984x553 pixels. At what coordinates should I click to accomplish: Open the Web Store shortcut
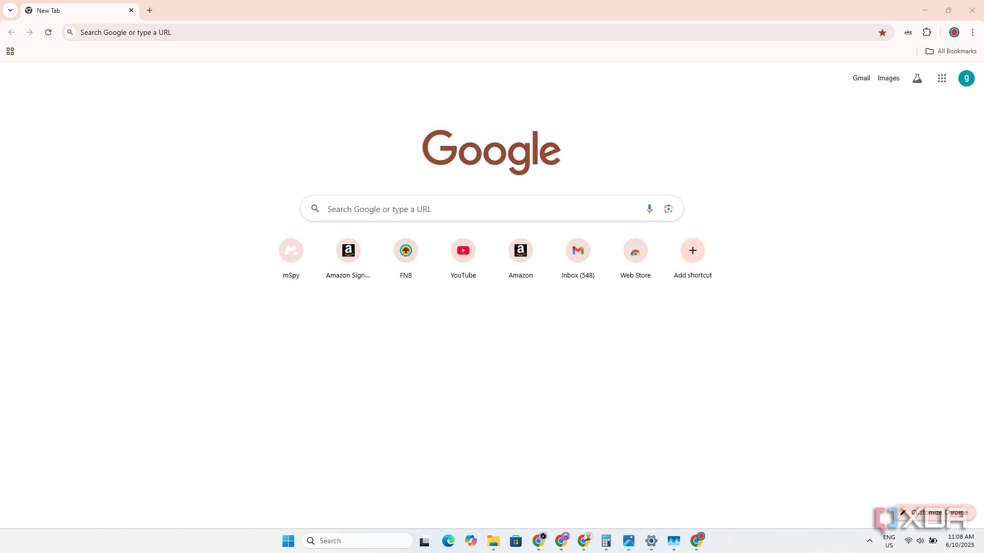635,259
